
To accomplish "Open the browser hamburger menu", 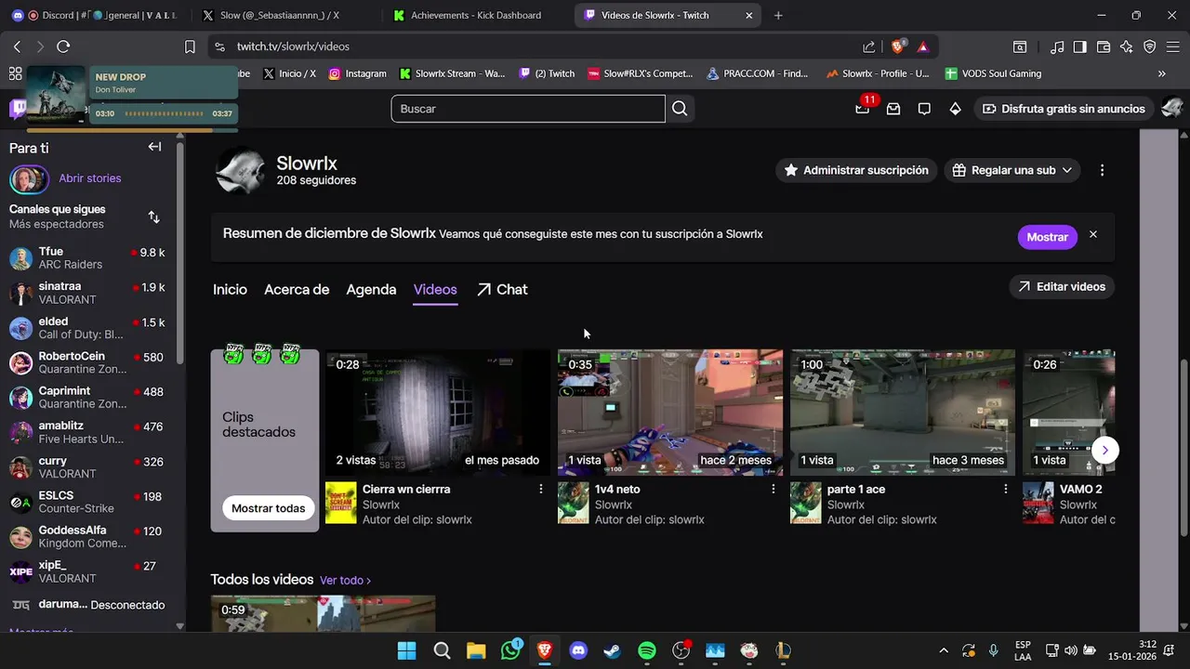I will point(1172,46).
